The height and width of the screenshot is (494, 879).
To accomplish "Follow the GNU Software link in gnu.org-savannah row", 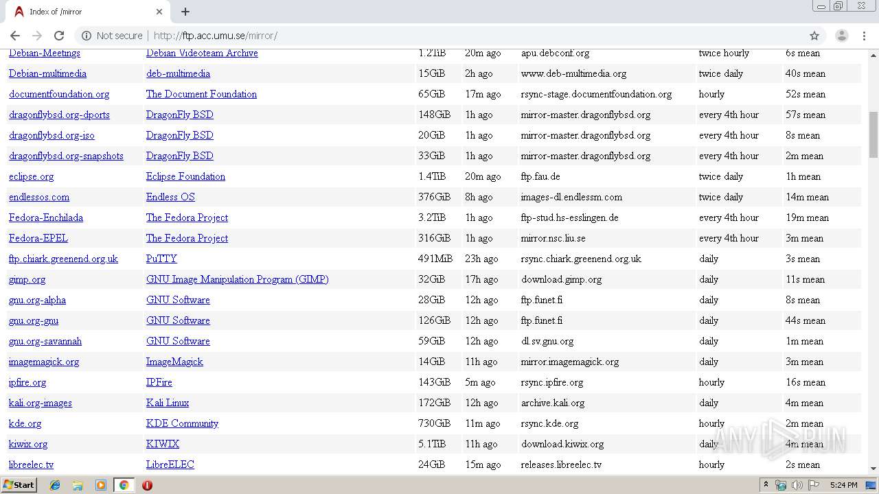I will click(x=178, y=341).
